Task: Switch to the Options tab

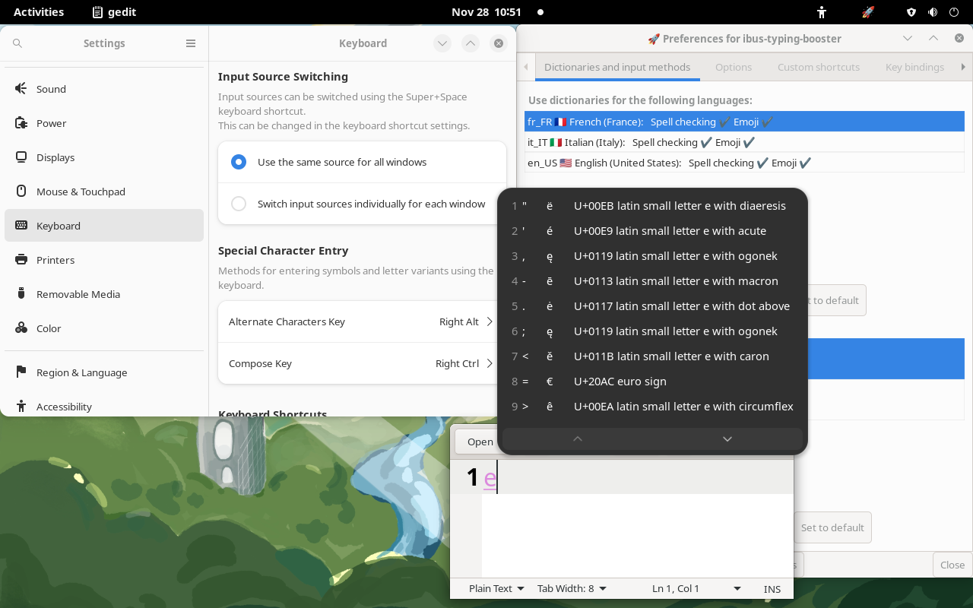Action: (733, 67)
